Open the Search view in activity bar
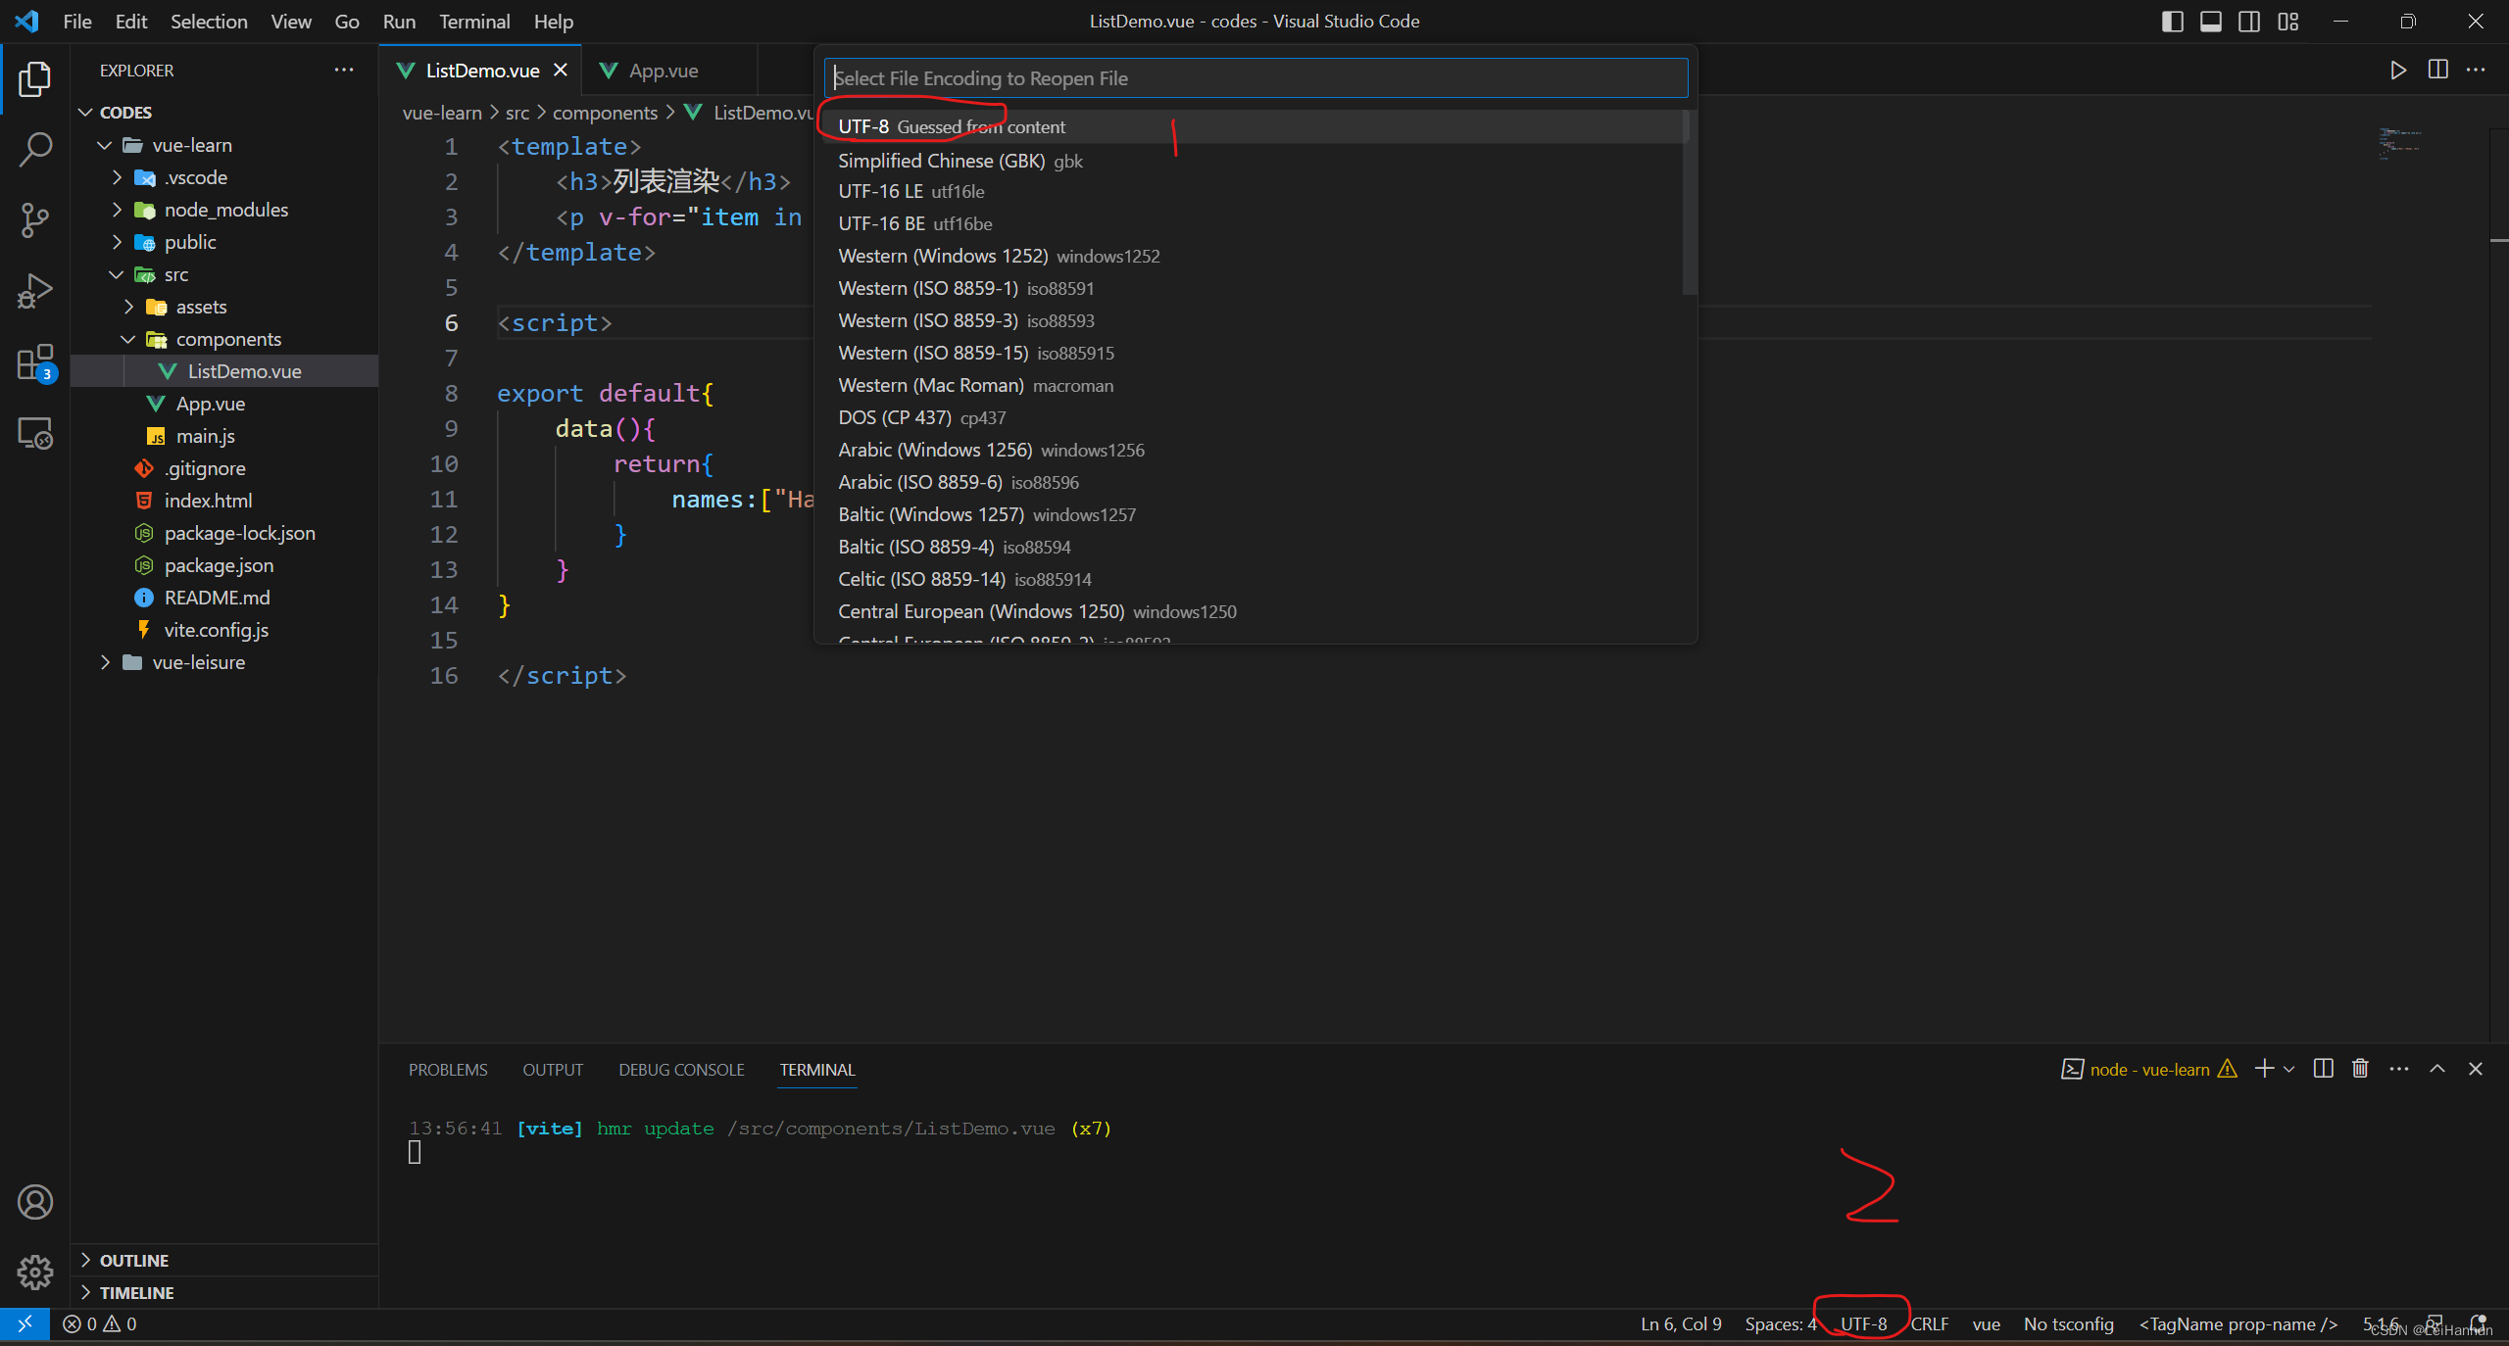This screenshot has height=1346, width=2509. 35,149
